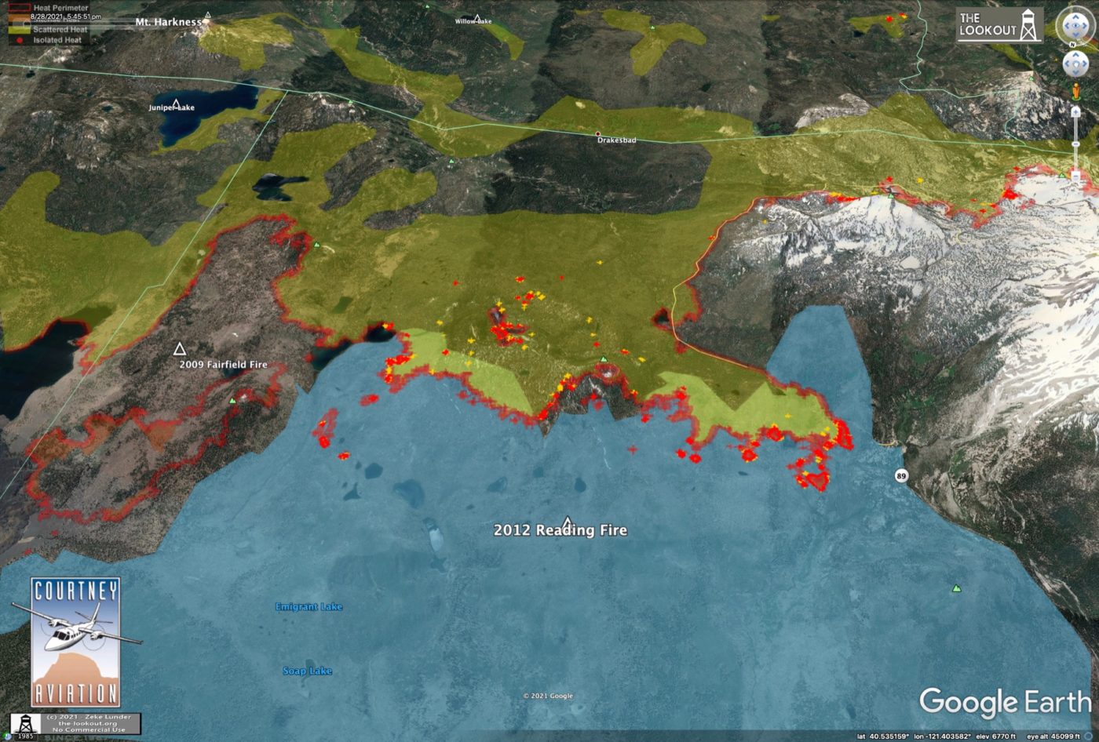
Task: Click the 2009 Fairfield Fire label
Action: (x=224, y=365)
